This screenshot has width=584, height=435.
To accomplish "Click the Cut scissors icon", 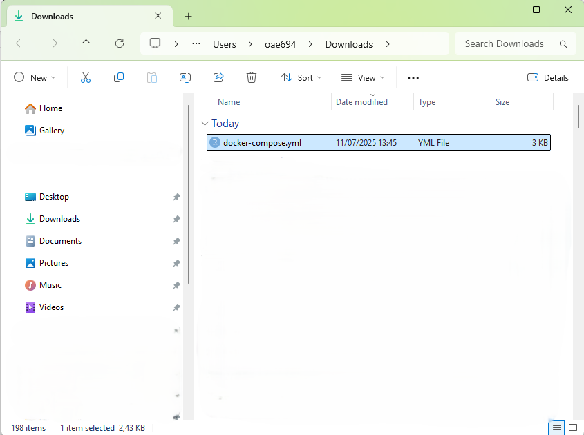I will point(86,78).
